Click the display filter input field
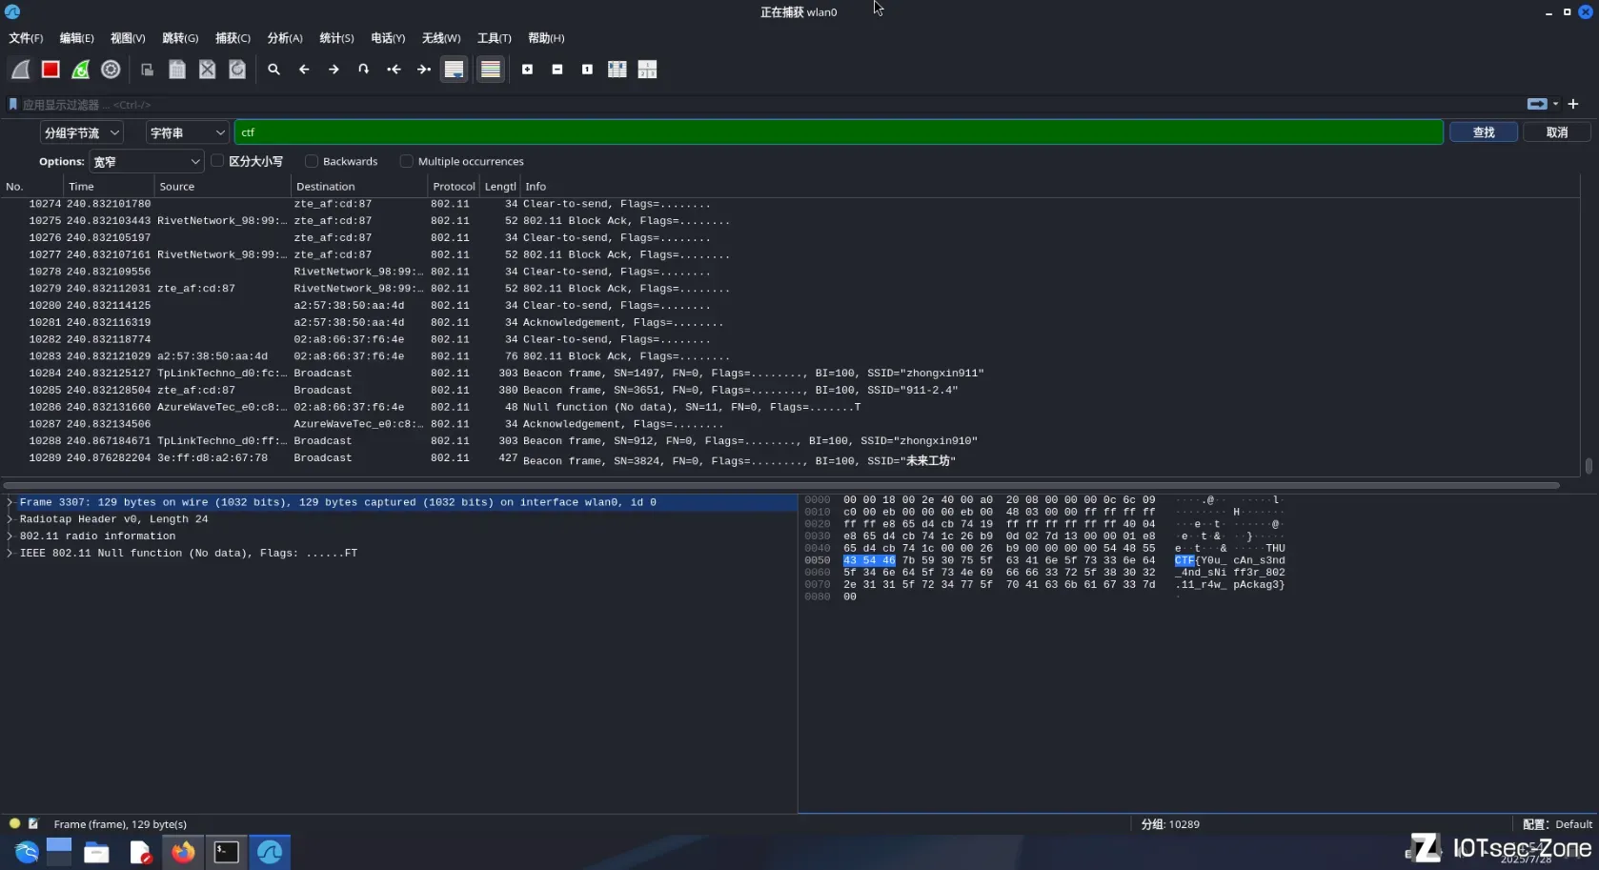The width and height of the screenshot is (1599, 870). 772,104
